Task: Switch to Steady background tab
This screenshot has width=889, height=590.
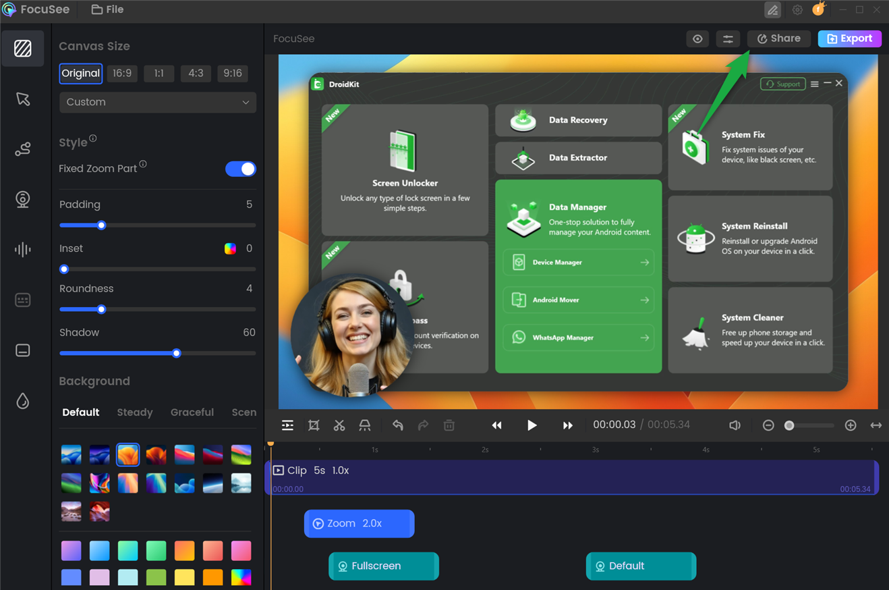Action: (x=135, y=412)
